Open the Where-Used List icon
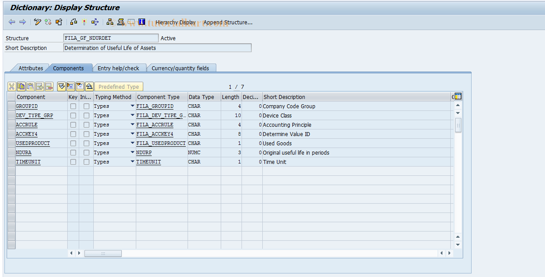The height and width of the screenshot is (277, 545). point(95,22)
